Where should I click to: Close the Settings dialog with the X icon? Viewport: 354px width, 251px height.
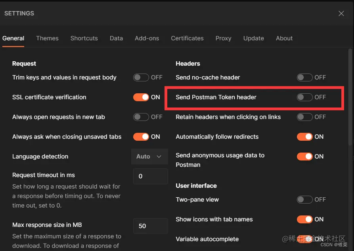click(341, 13)
